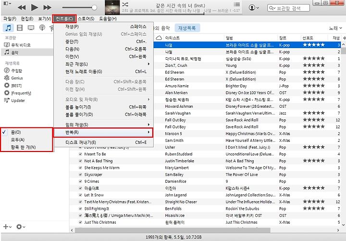Open the 스토어(S) menu
The height and width of the screenshot is (241, 346).
pos(86,19)
